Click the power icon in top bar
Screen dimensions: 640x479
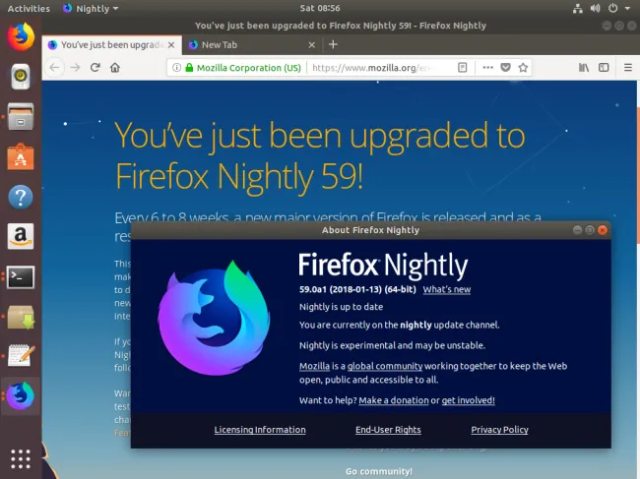612,8
